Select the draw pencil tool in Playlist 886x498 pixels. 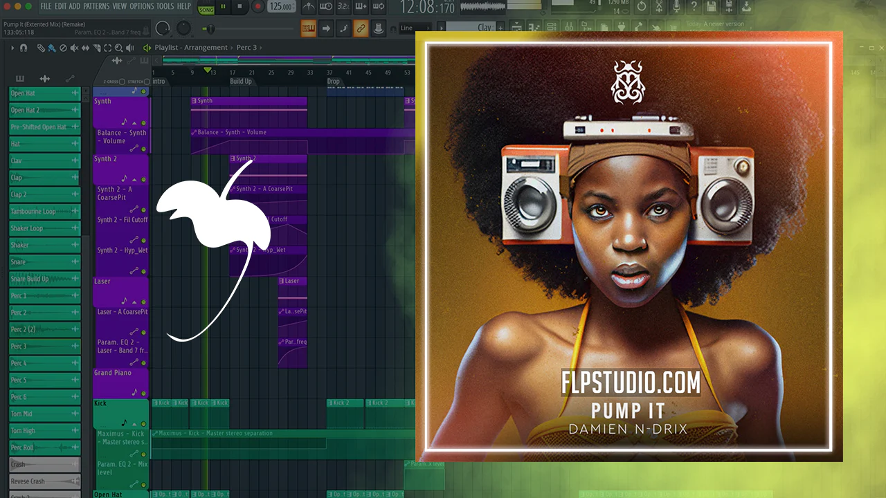[x=42, y=48]
